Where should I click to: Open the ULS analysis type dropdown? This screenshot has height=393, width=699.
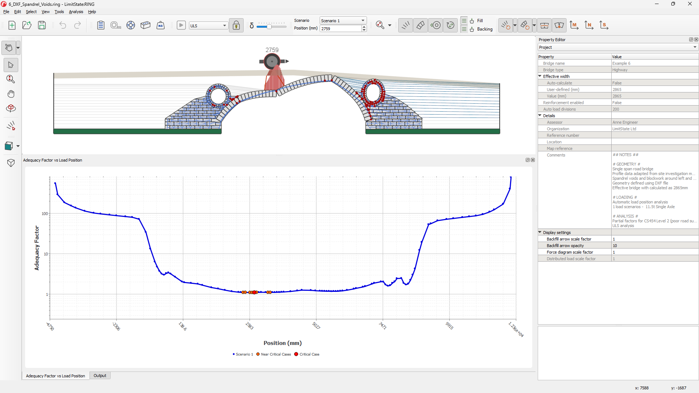pos(208,25)
